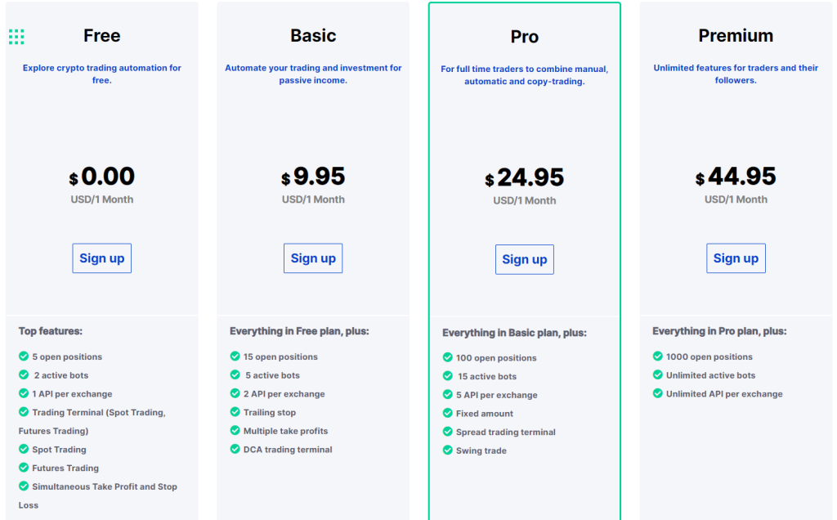Click checkmark next to 2 active bots

tap(24, 374)
